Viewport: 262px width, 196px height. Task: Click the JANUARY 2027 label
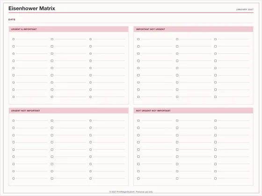[245, 9]
